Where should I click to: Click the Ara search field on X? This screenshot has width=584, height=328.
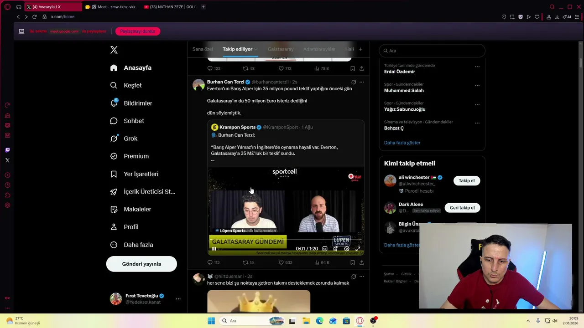coord(432,51)
